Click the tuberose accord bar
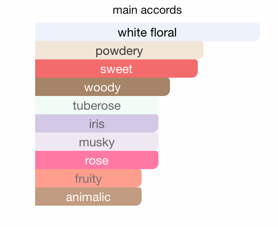Viewport: 278px width, 227px height. (x=97, y=105)
